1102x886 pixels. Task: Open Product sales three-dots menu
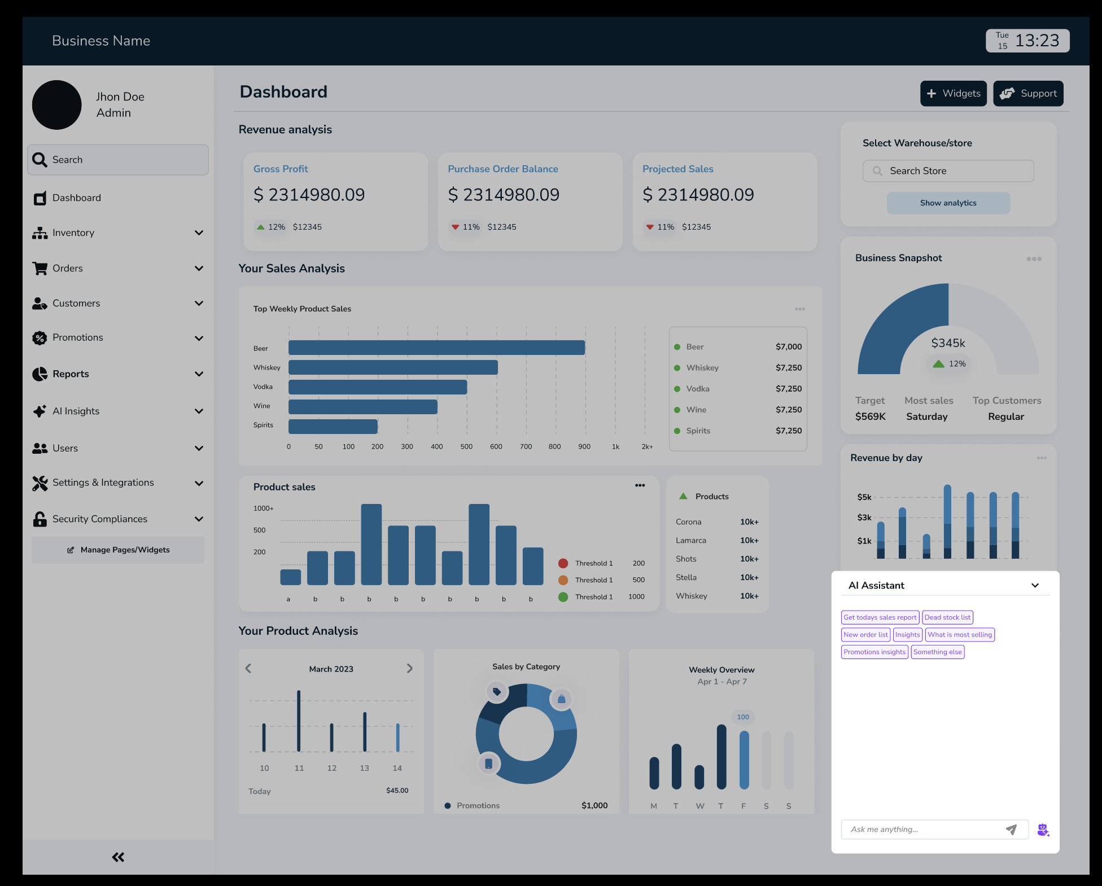coord(640,485)
